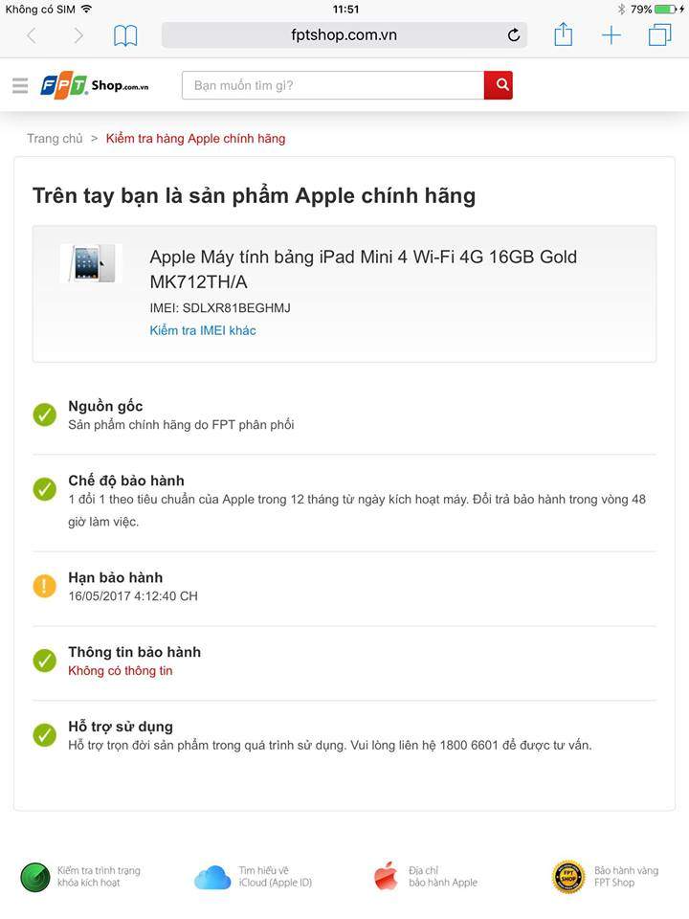Open the Trang chủ breadcrumb link

point(56,139)
